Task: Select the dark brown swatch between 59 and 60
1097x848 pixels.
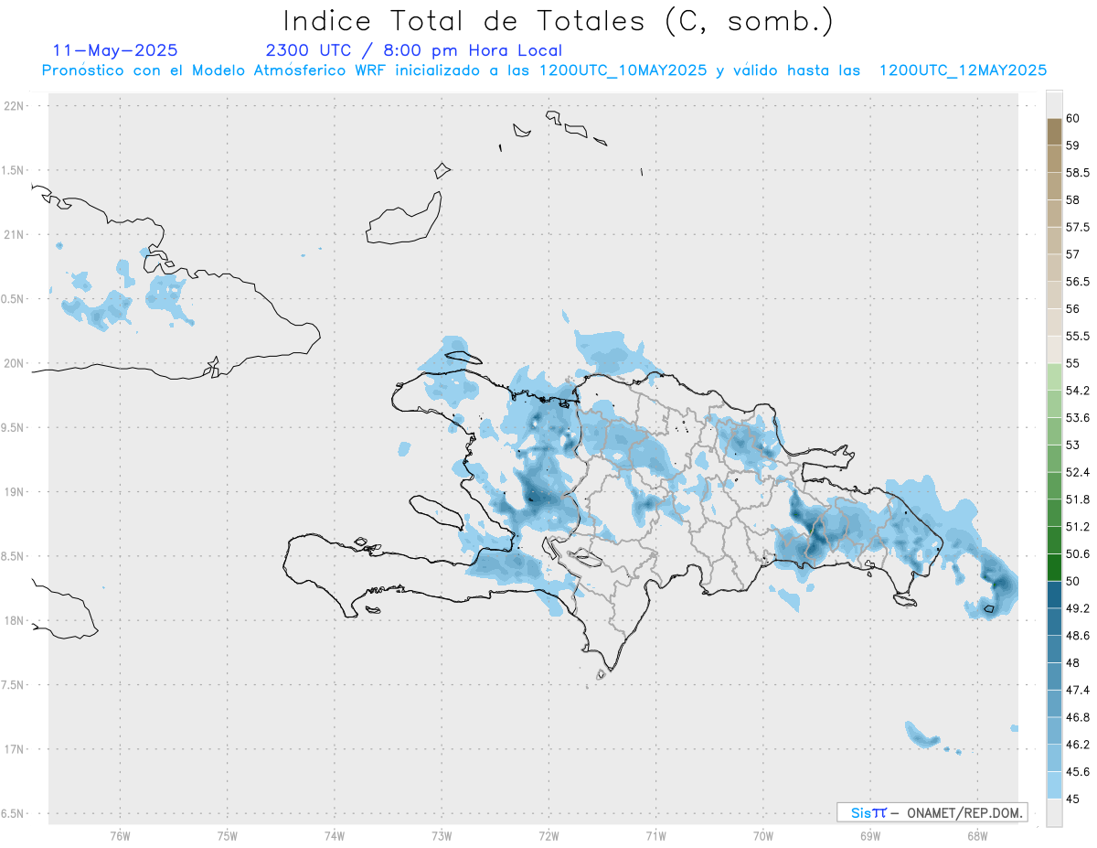Action: pos(1054,132)
